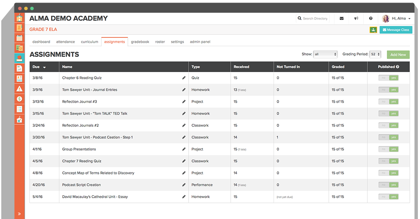
Task: Open the schoolhouse home icon in sidebar
Action: pyautogui.click(x=19, y=18)
